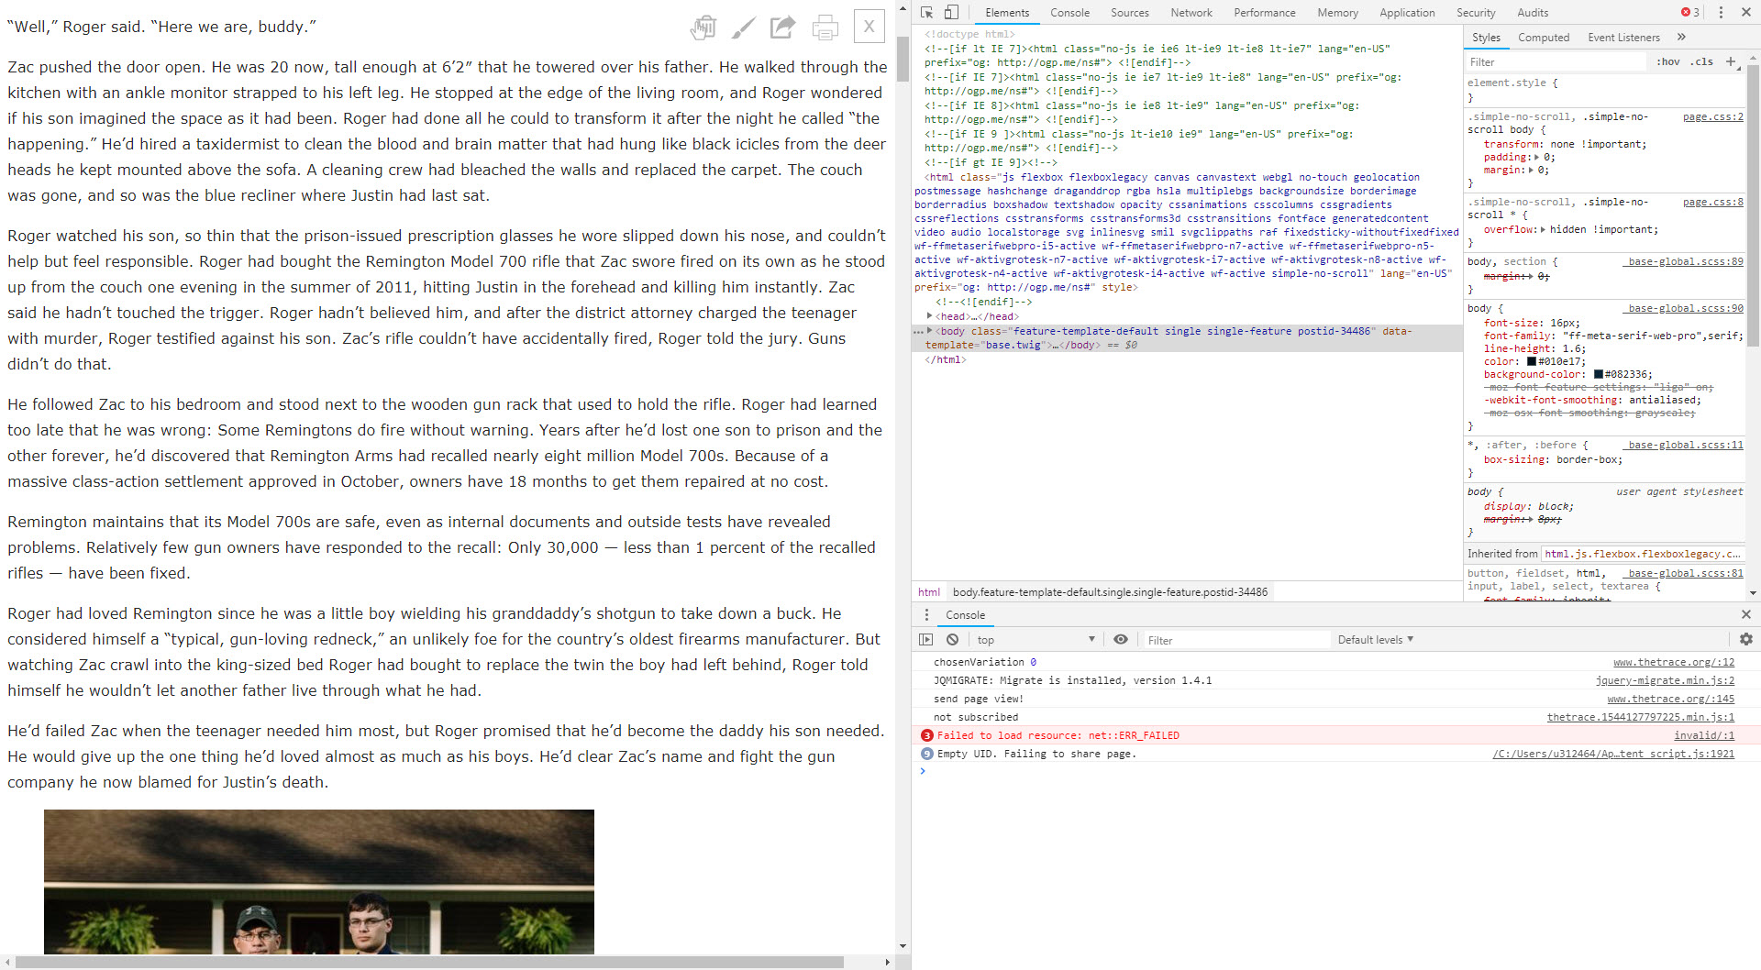Select the Computed sidebar tab
Screen dimensions: 1761x970
point(1544,38)
